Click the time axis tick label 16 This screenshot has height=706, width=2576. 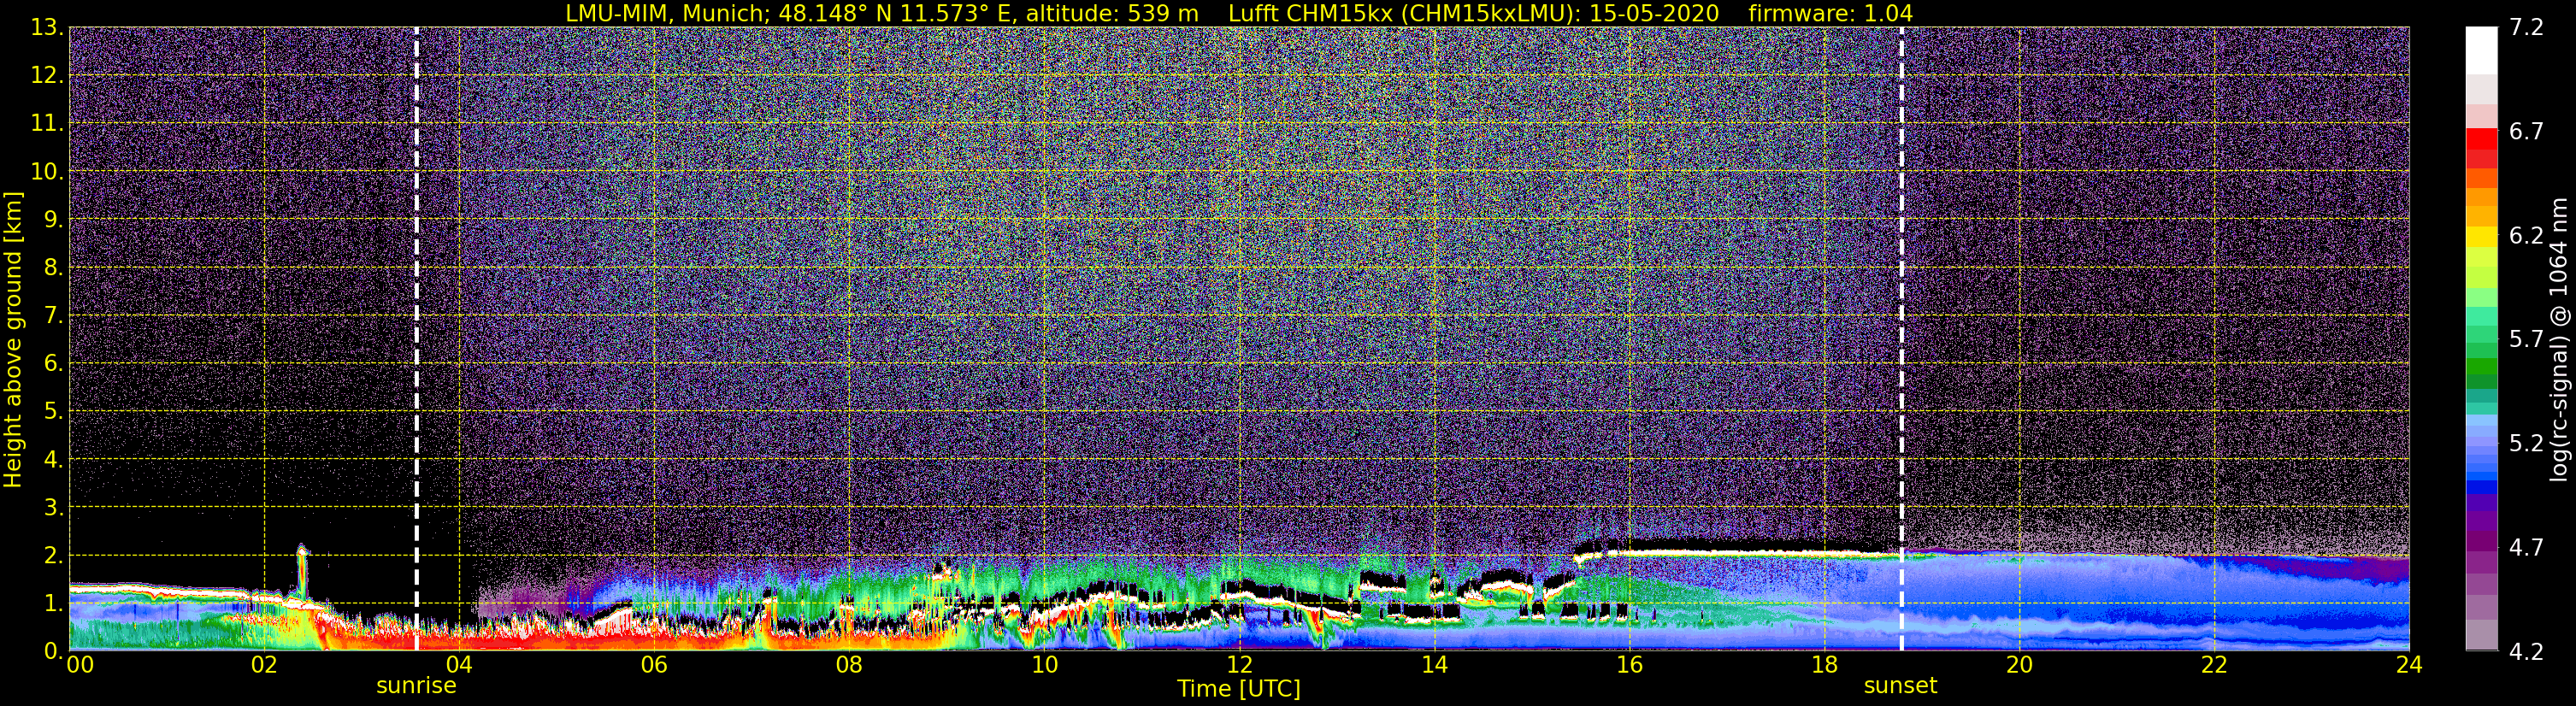[1629, 666]
